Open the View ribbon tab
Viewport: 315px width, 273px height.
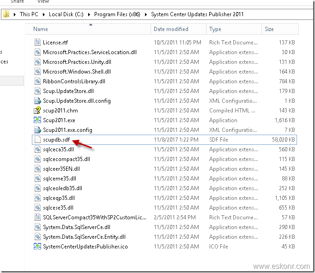[x=43, y=1]
